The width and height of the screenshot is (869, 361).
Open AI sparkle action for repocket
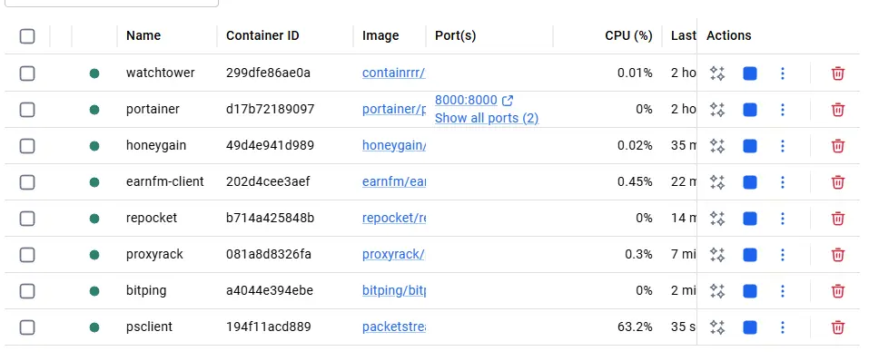pyautogui.click(x=717, y=219)
